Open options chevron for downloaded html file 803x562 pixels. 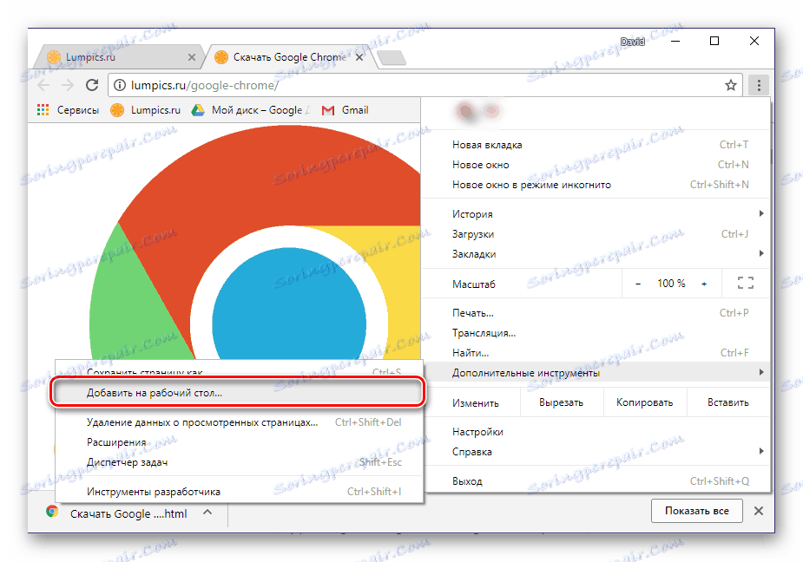[207, 512]
